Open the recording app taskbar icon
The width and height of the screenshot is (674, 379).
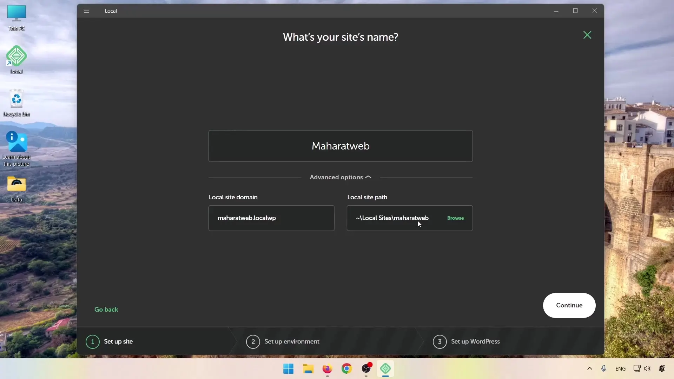pos(366,369)
